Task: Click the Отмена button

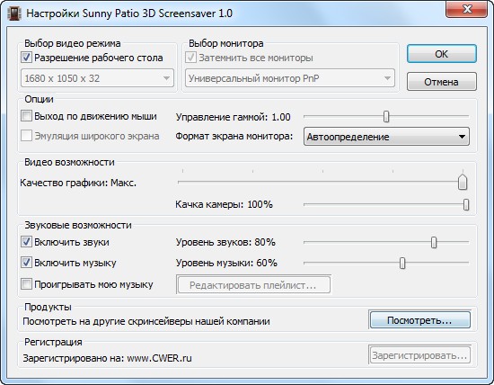Action: (441, 82)
